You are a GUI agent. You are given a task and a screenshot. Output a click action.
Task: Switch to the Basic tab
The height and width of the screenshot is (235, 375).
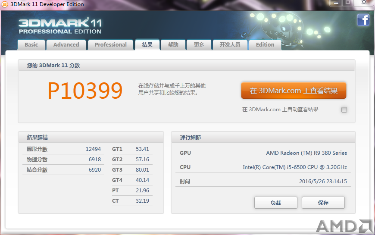pos(31,45)
